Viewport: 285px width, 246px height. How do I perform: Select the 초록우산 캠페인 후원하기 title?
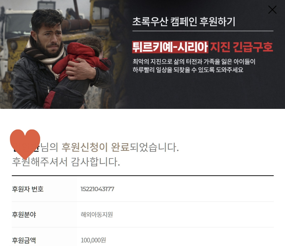tap(183, 22)
